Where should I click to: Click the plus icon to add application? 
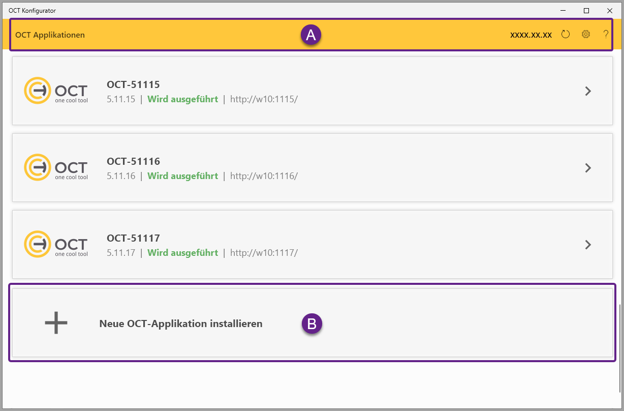coord(56,323)
